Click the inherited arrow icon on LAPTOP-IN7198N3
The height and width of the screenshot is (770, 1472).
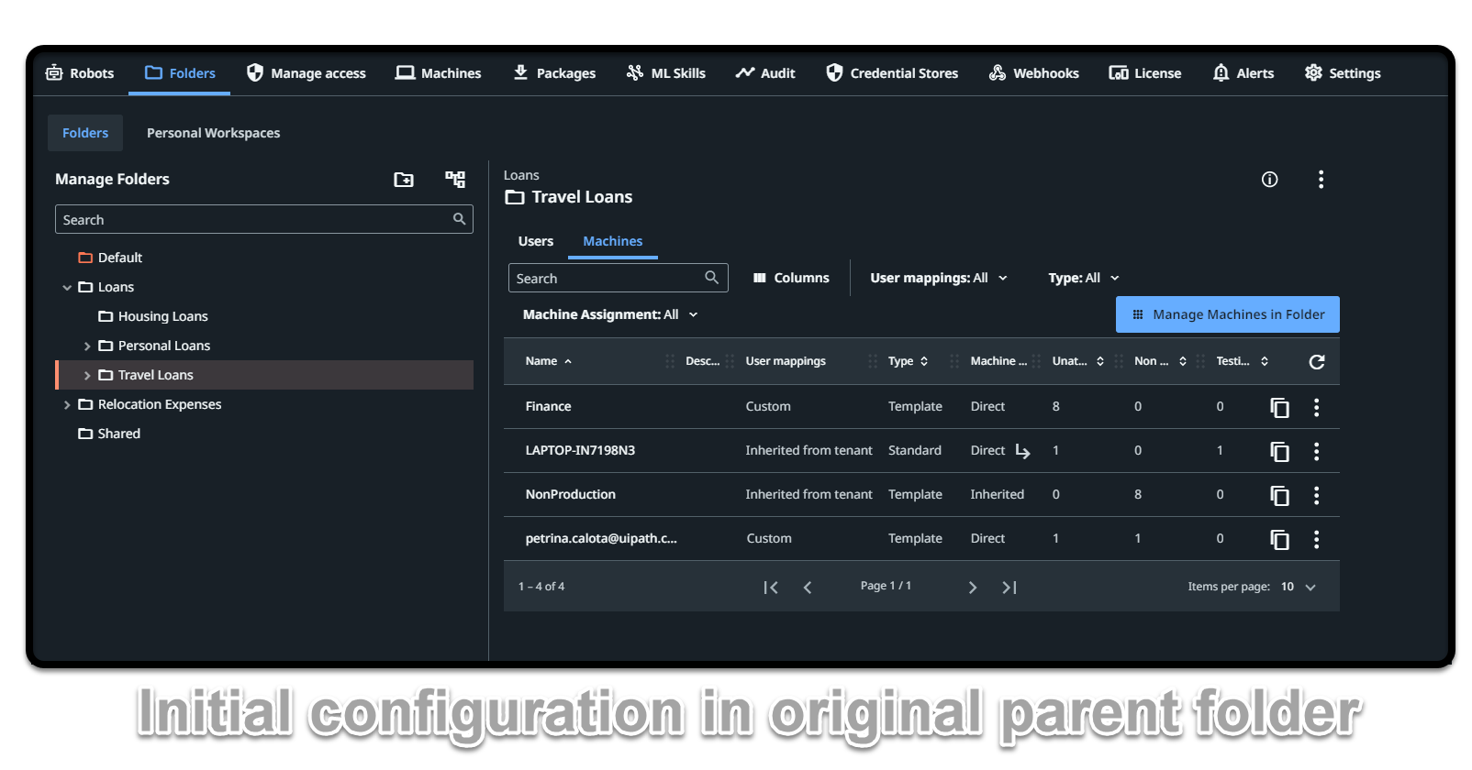(x=1022, y=451)
